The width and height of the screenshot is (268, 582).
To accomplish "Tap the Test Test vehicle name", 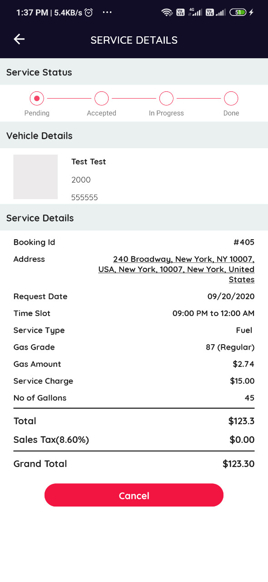I will [89, 161].
